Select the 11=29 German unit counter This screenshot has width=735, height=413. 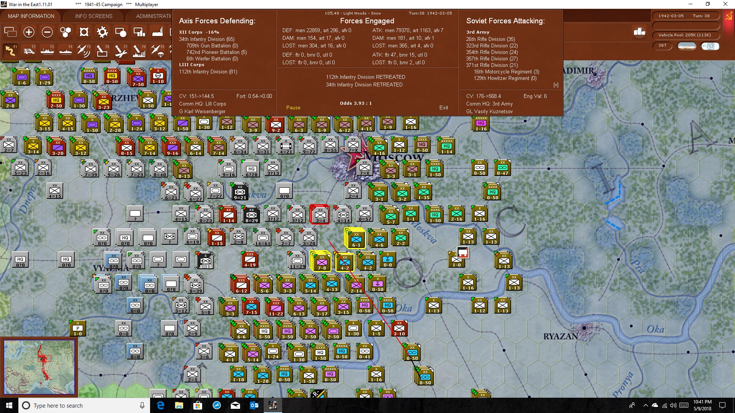297,260
